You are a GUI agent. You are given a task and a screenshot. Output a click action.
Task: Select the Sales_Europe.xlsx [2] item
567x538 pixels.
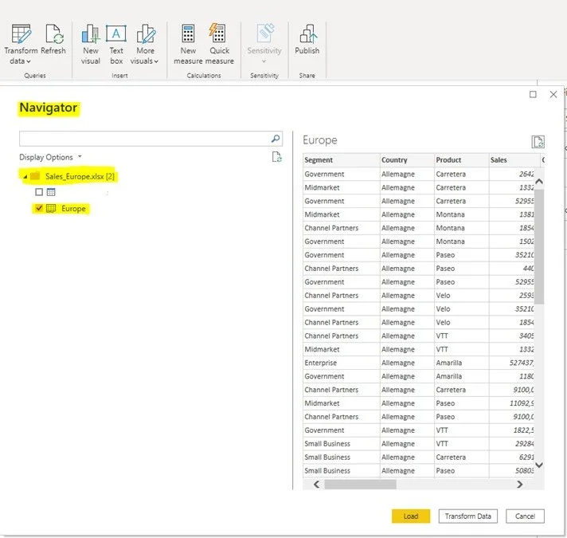[x=80, y=177]
